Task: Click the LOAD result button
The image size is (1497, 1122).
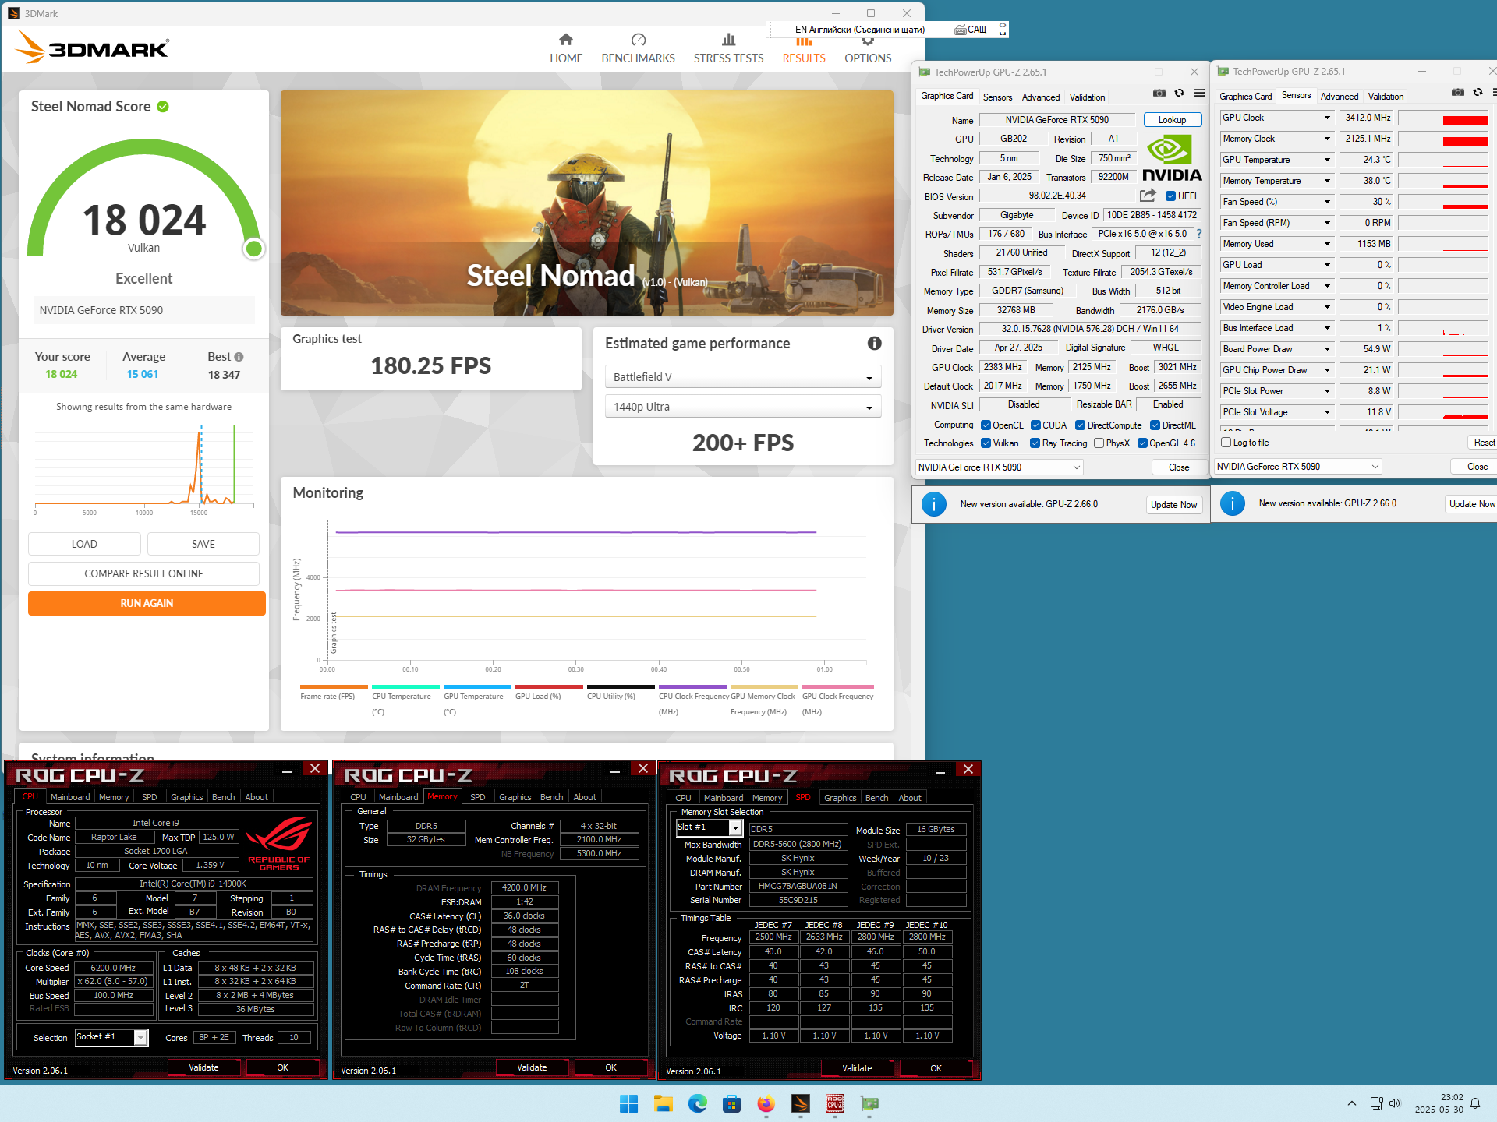Action: coord(84,544)
